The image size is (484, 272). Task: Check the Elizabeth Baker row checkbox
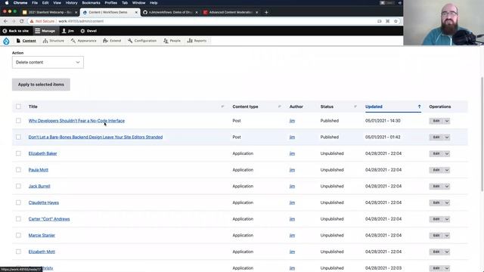(18, 153)
